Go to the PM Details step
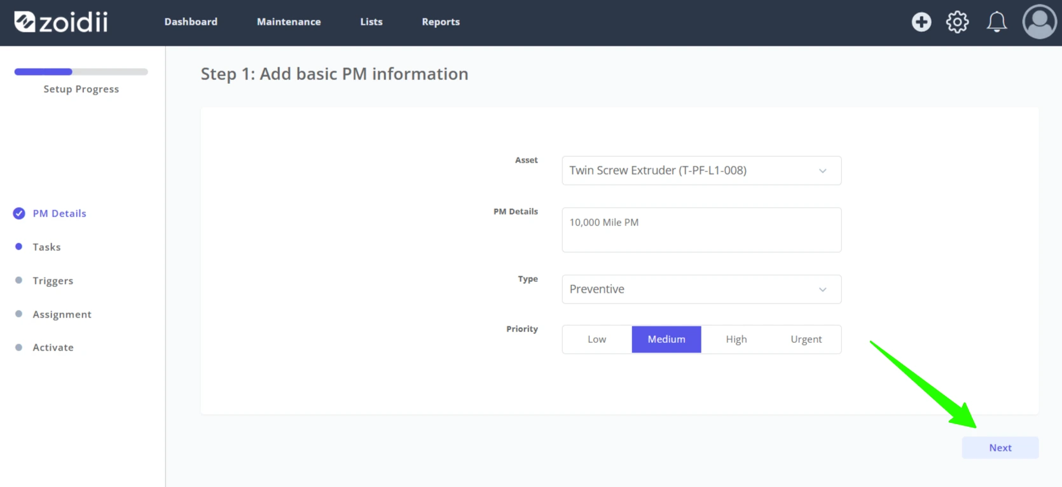This screenshot has height=487, width=1062. [59, 213]
